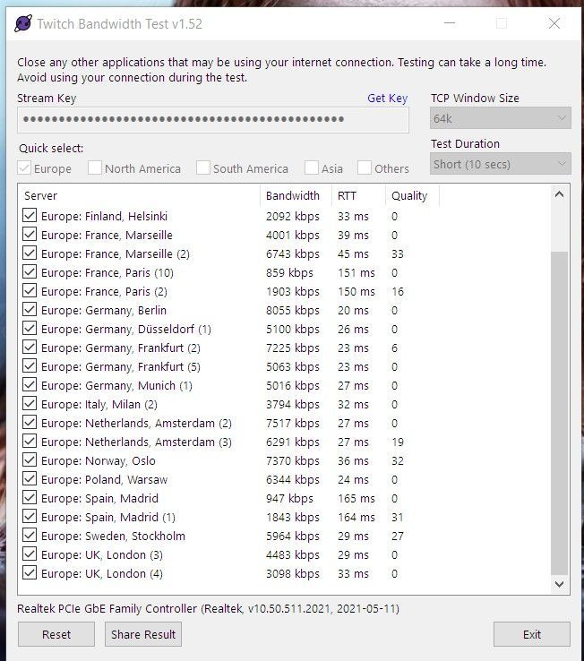Sort by the RTT column header
The height and width of the screenshot is (661, 584).
click(358, 195)
